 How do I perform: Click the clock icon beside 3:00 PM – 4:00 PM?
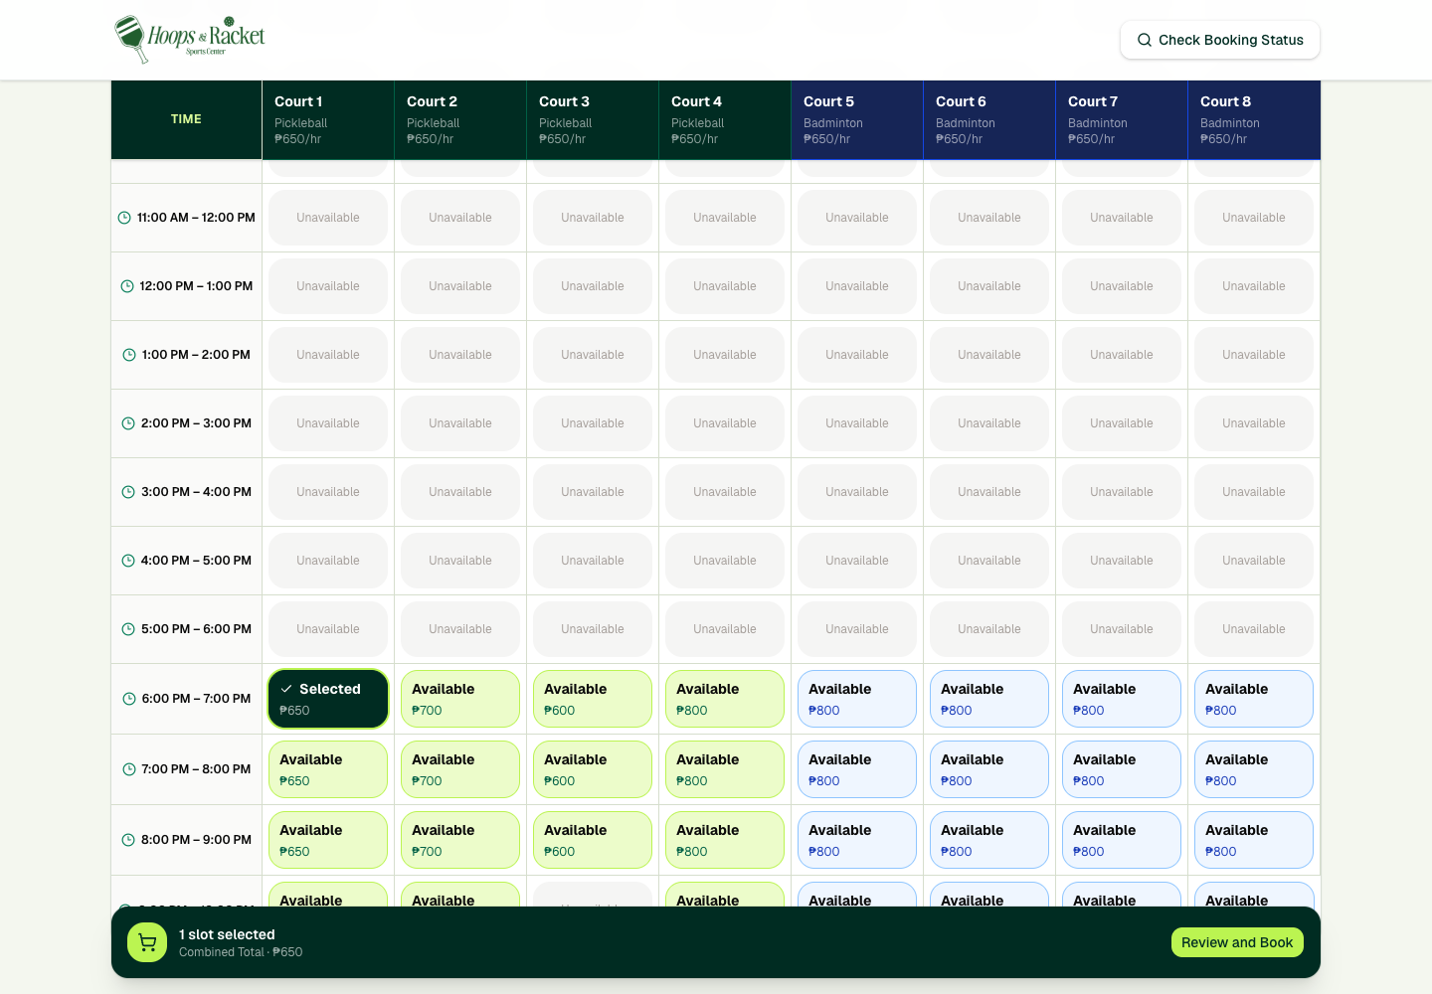tap(128, 492)
